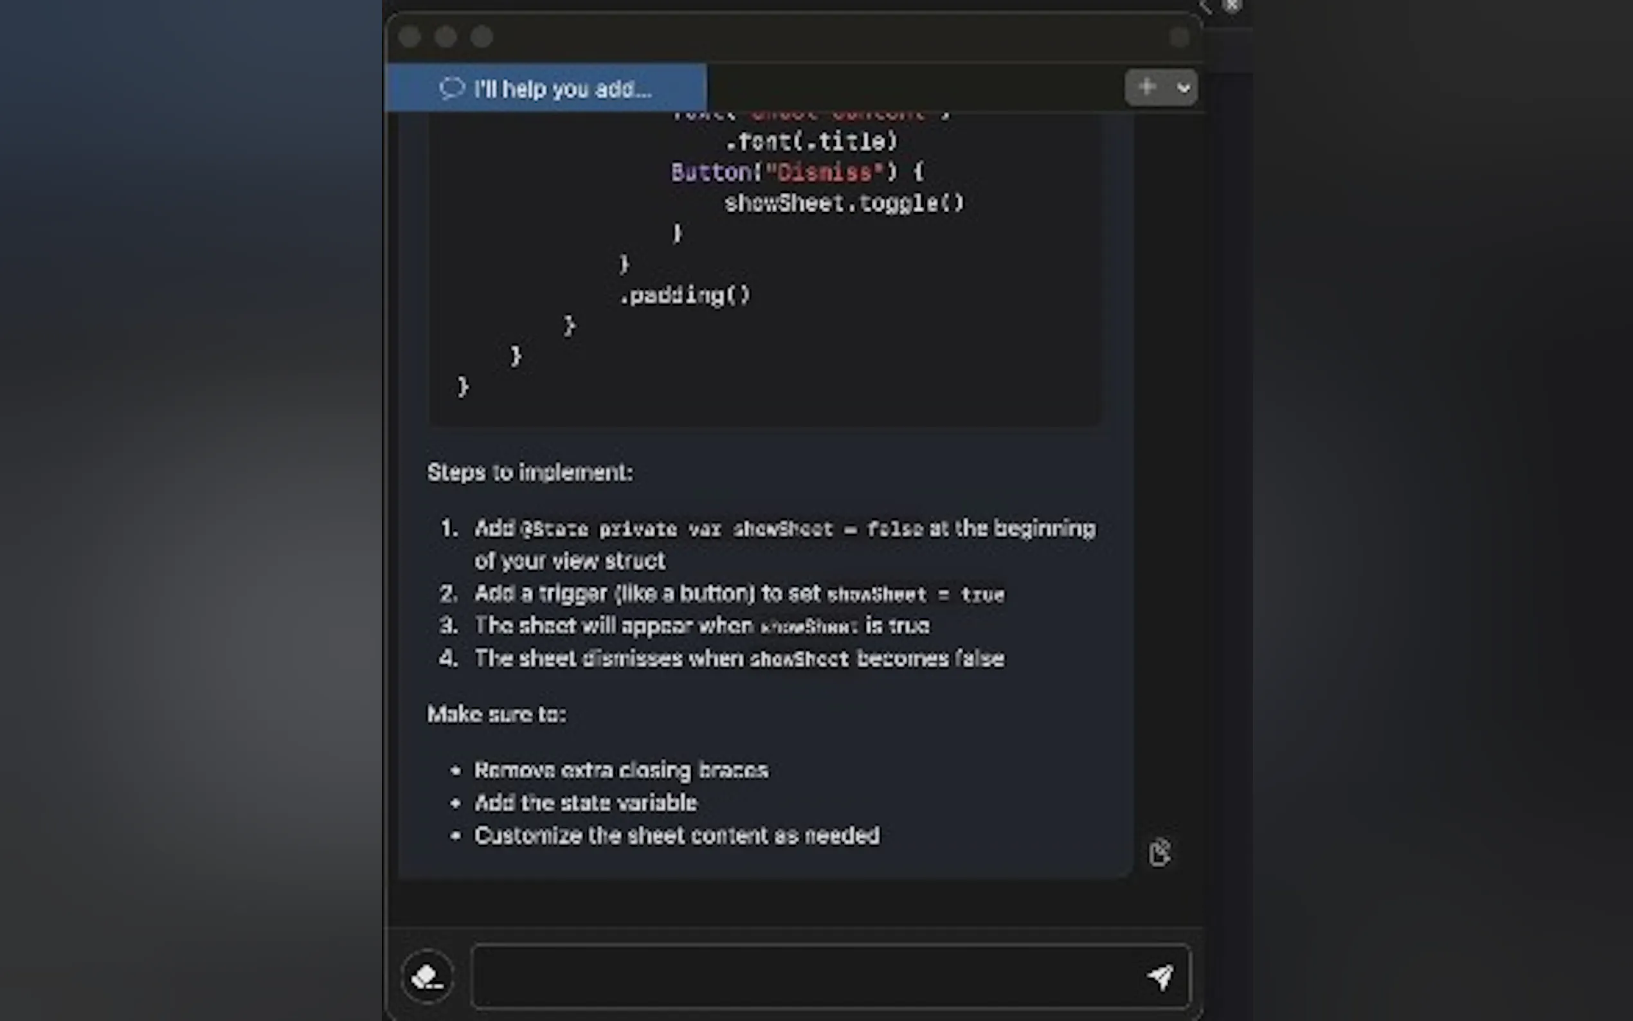This screenshot has height=1021, width=1633.
Task: Click the "Make sure to:" text
Action: click(497, 714)
